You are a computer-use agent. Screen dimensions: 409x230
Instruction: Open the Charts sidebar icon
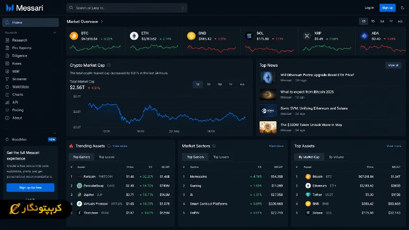(x=7, y=95)
